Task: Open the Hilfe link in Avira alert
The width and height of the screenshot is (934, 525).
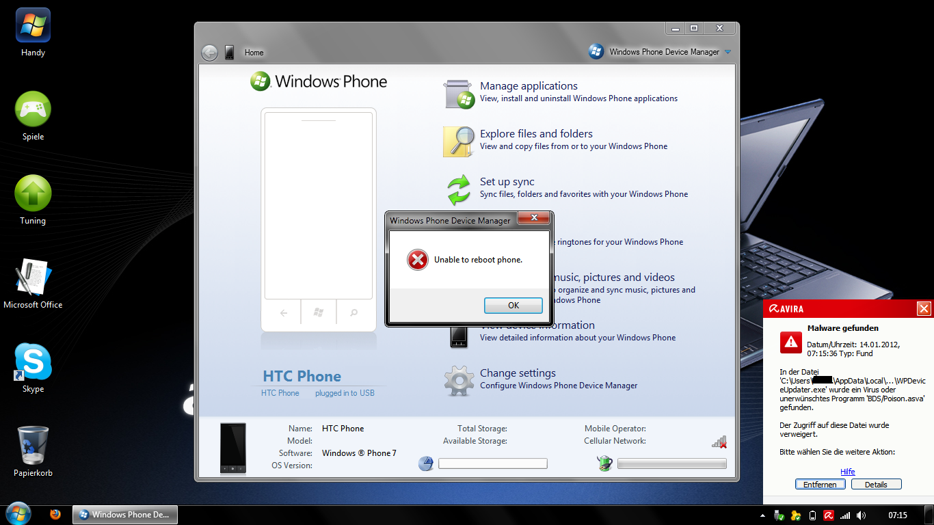Action: click(x=848, y=472)
